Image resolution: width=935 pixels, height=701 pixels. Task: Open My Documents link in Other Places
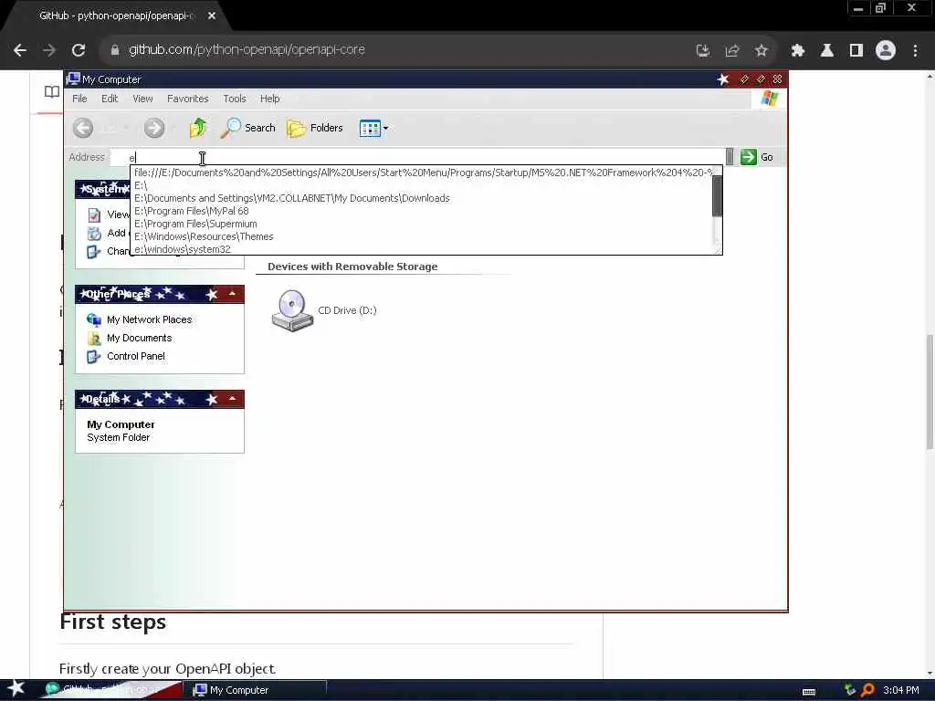click(140, 338)
